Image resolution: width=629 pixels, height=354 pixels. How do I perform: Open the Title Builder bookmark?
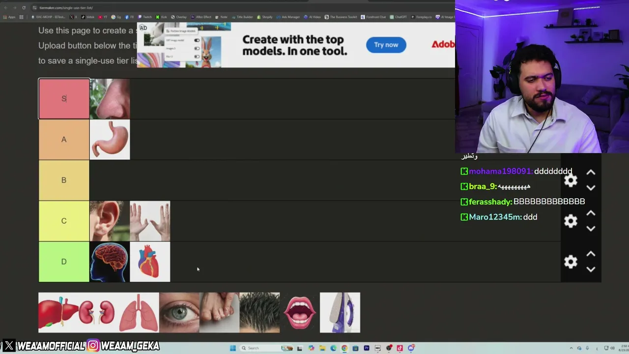click(x=242, y=17)
